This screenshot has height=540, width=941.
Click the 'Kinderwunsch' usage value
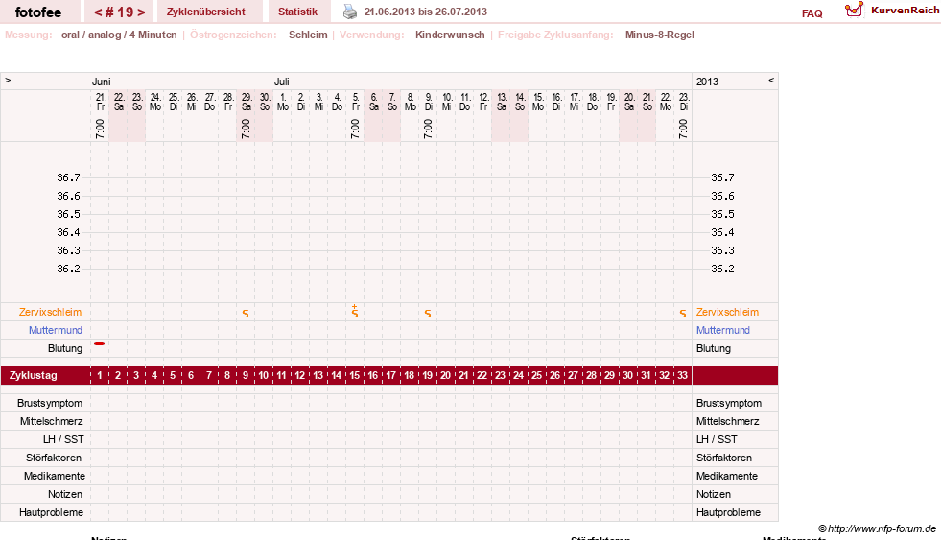click(450, 35)
